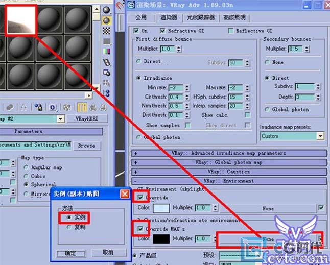The image size is (330, 265).
Task: Open the reflection environment black color swatch
Action: tap(161, 239)
